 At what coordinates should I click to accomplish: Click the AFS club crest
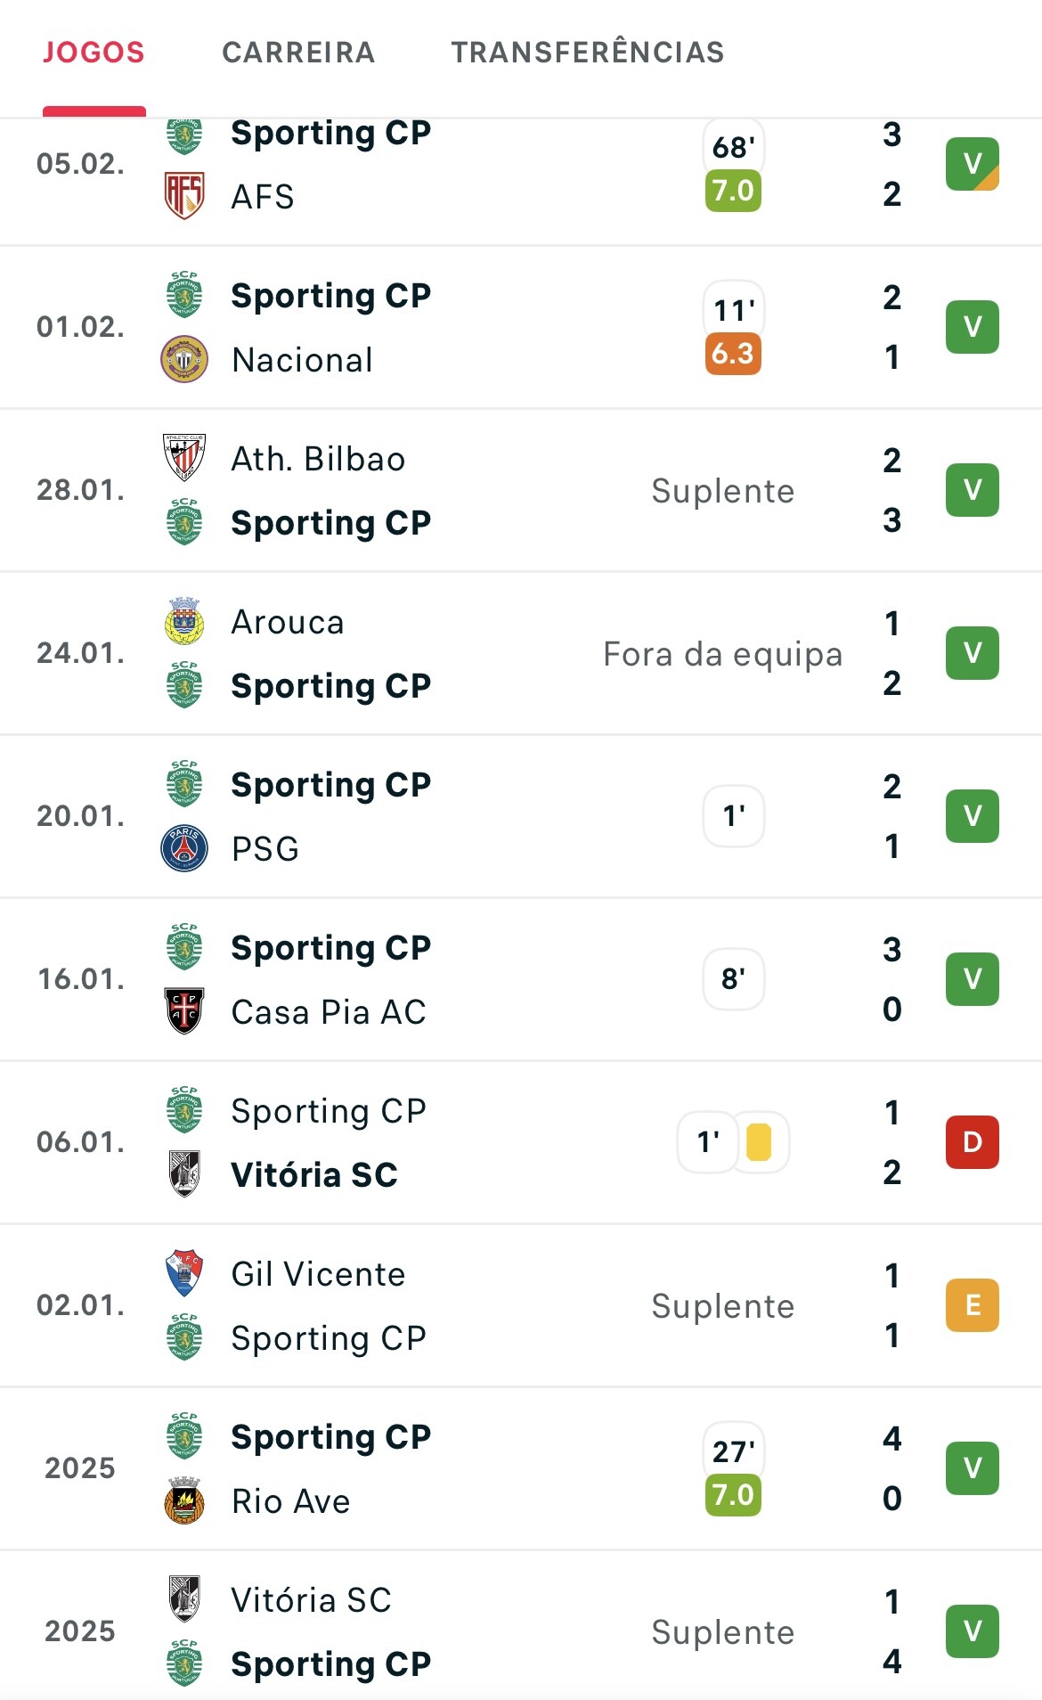tap(184, 196)
